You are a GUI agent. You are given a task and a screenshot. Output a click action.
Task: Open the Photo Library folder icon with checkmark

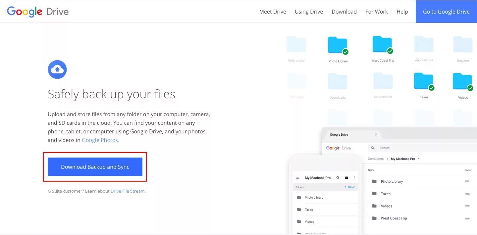point(338,45)
